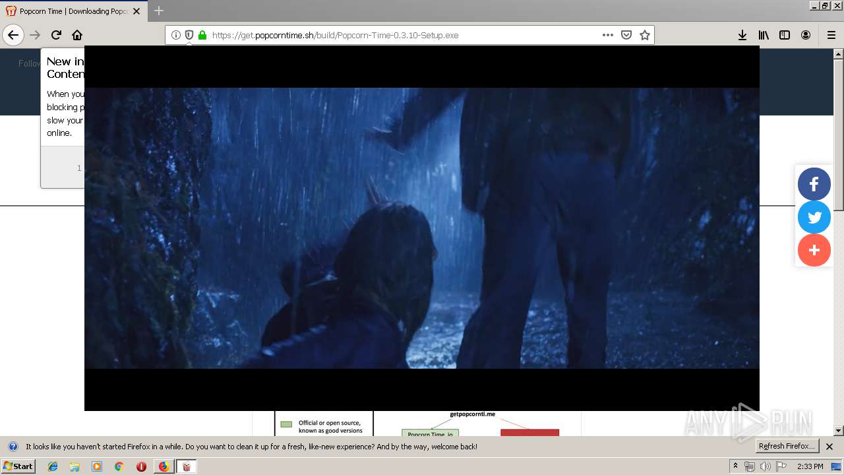Screen dimensions: 844x475
Task: Open volume control in system tray
Action: [x=766, y=466]
